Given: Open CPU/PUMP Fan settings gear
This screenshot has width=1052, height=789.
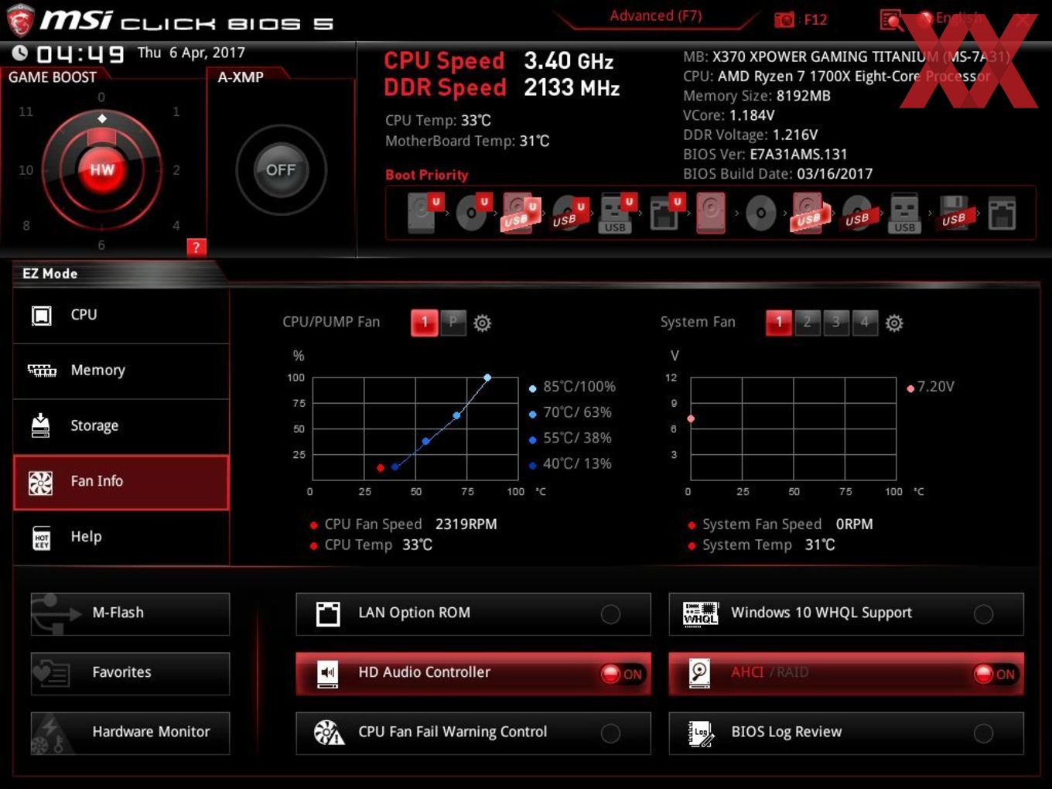Looking at the screenshot, I should click(x=482, y=323).
